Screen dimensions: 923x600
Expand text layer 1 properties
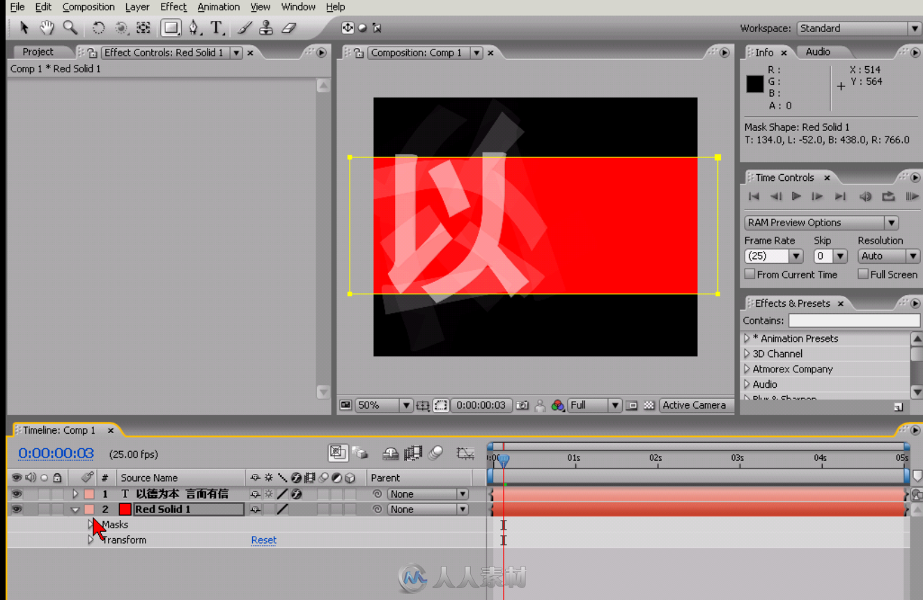point(75,494)
